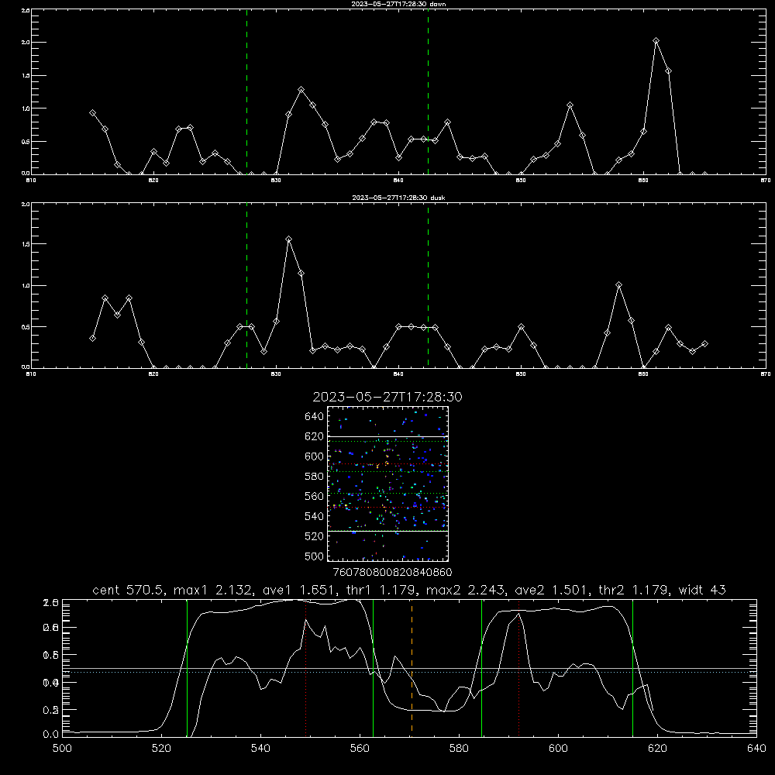Screen dimensions: 775x775
Task: Click the 1.5 y-axis label of dusk plot
Action: click(x=26, y=244)
